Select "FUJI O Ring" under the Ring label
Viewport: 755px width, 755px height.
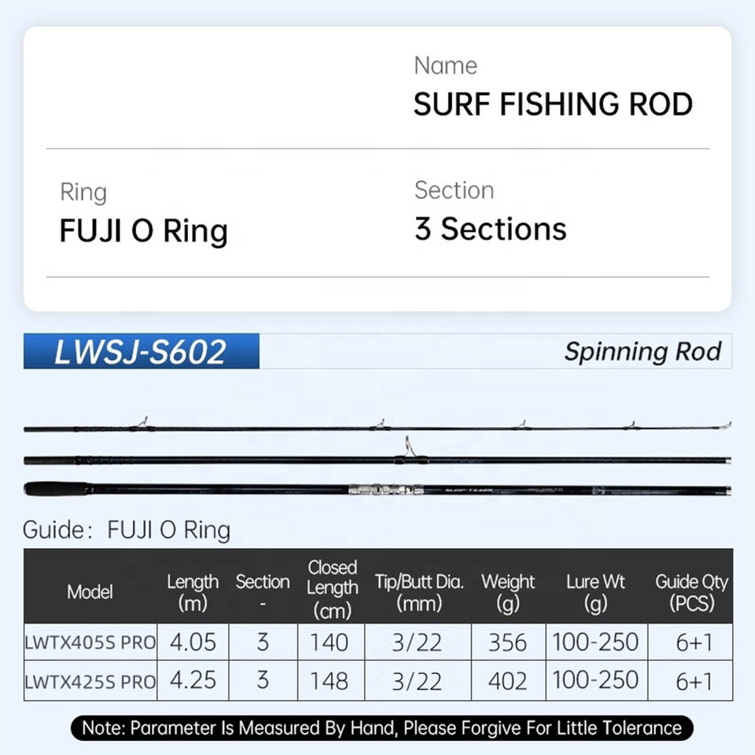pos(144,231)
